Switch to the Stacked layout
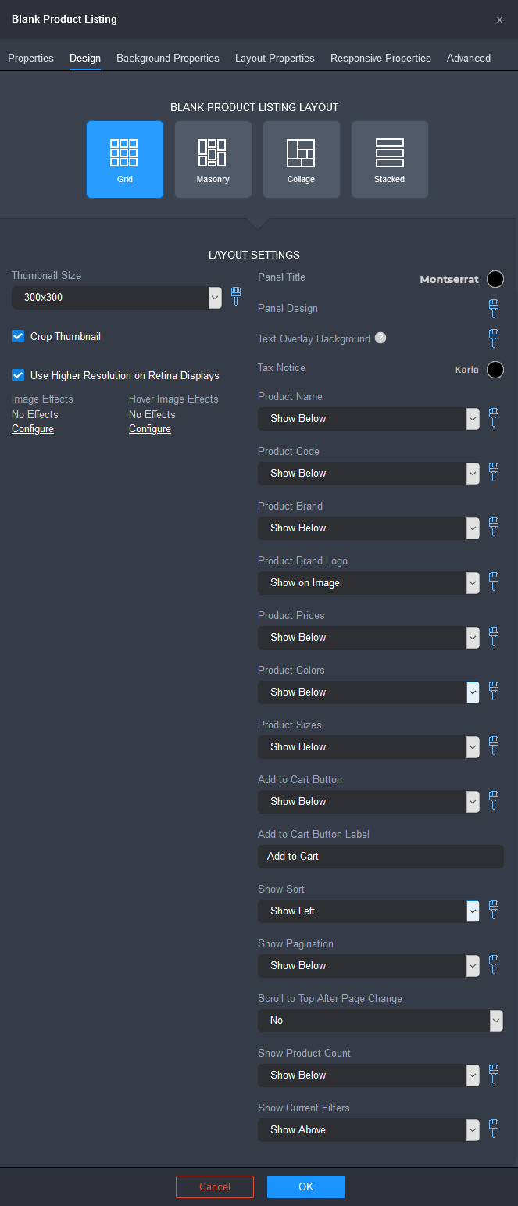The image size is (518, 1206). (x=390, y=159)
